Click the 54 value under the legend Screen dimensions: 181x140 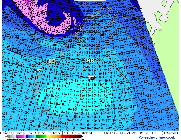(82, 139)
